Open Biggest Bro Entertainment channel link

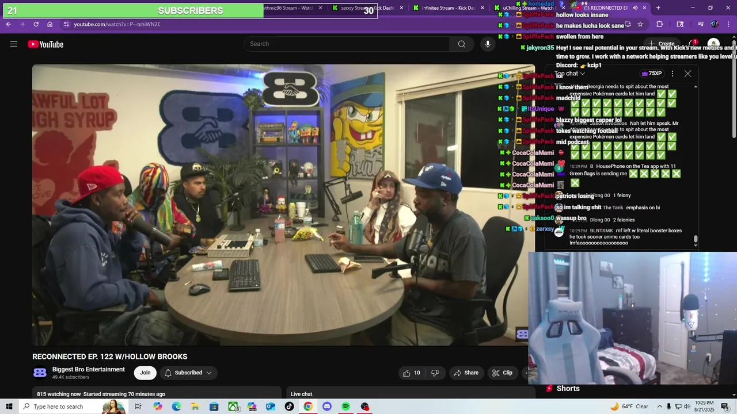coord(89,369)
